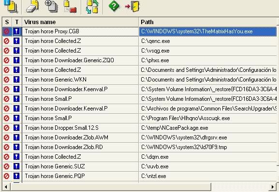This screenshot has height=192, width=279.
Task: Click the horizontal scrollbar right arrow
Action: click(273, 187)
